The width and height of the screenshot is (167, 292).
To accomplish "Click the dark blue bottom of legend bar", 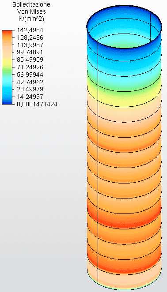I will click(x=7, y=102).
